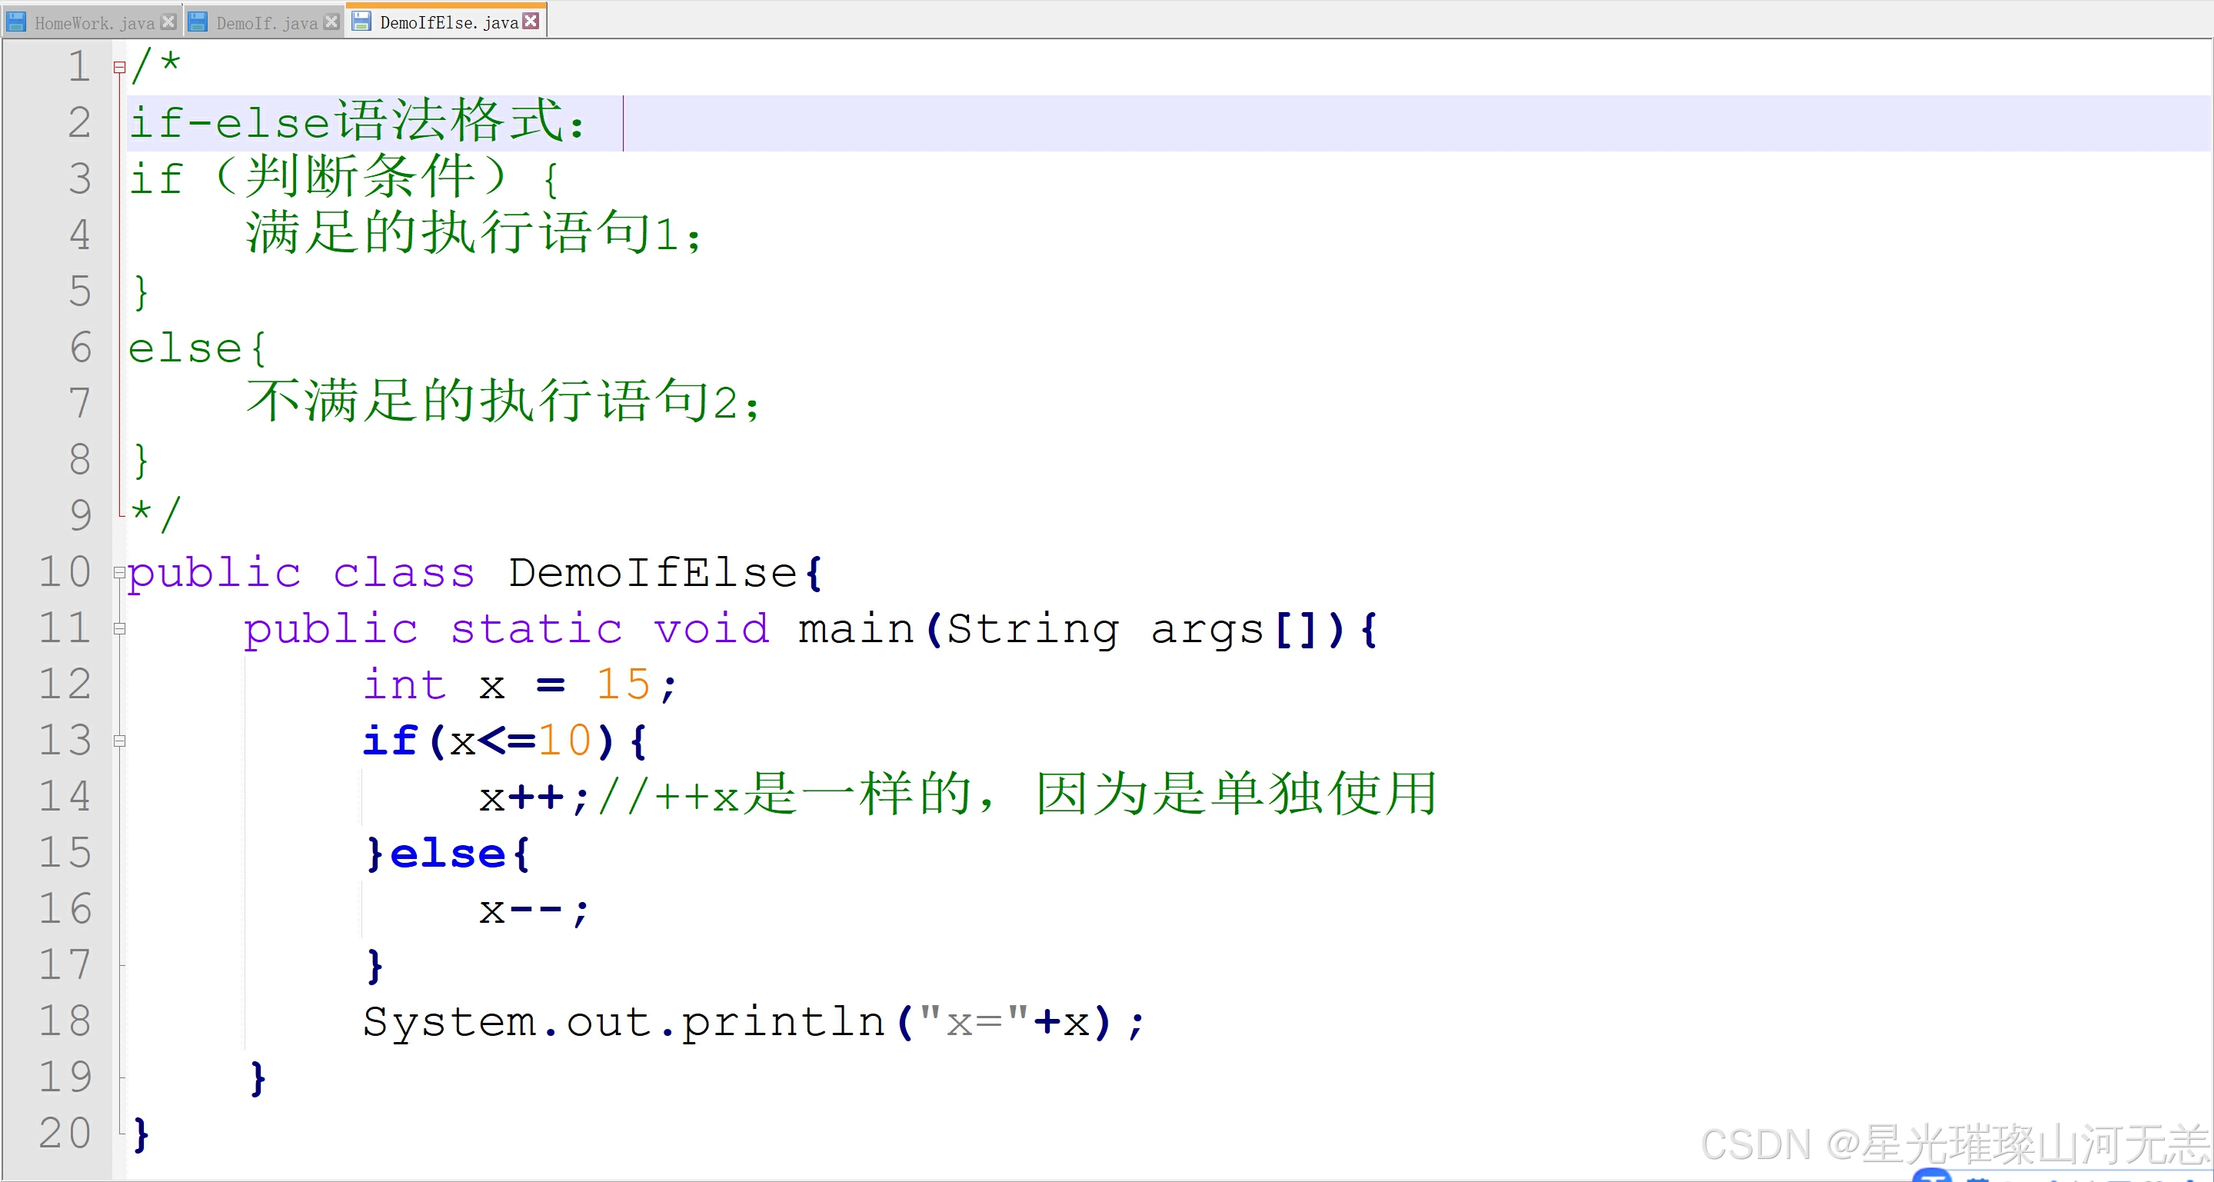Collapse the main method fold marker
Screen dimensions: 2214x1182
click(x=119, y=628)
